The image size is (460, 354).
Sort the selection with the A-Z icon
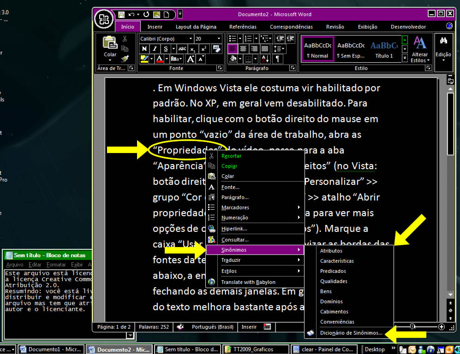pyautogui.click(x=265, y=59)
